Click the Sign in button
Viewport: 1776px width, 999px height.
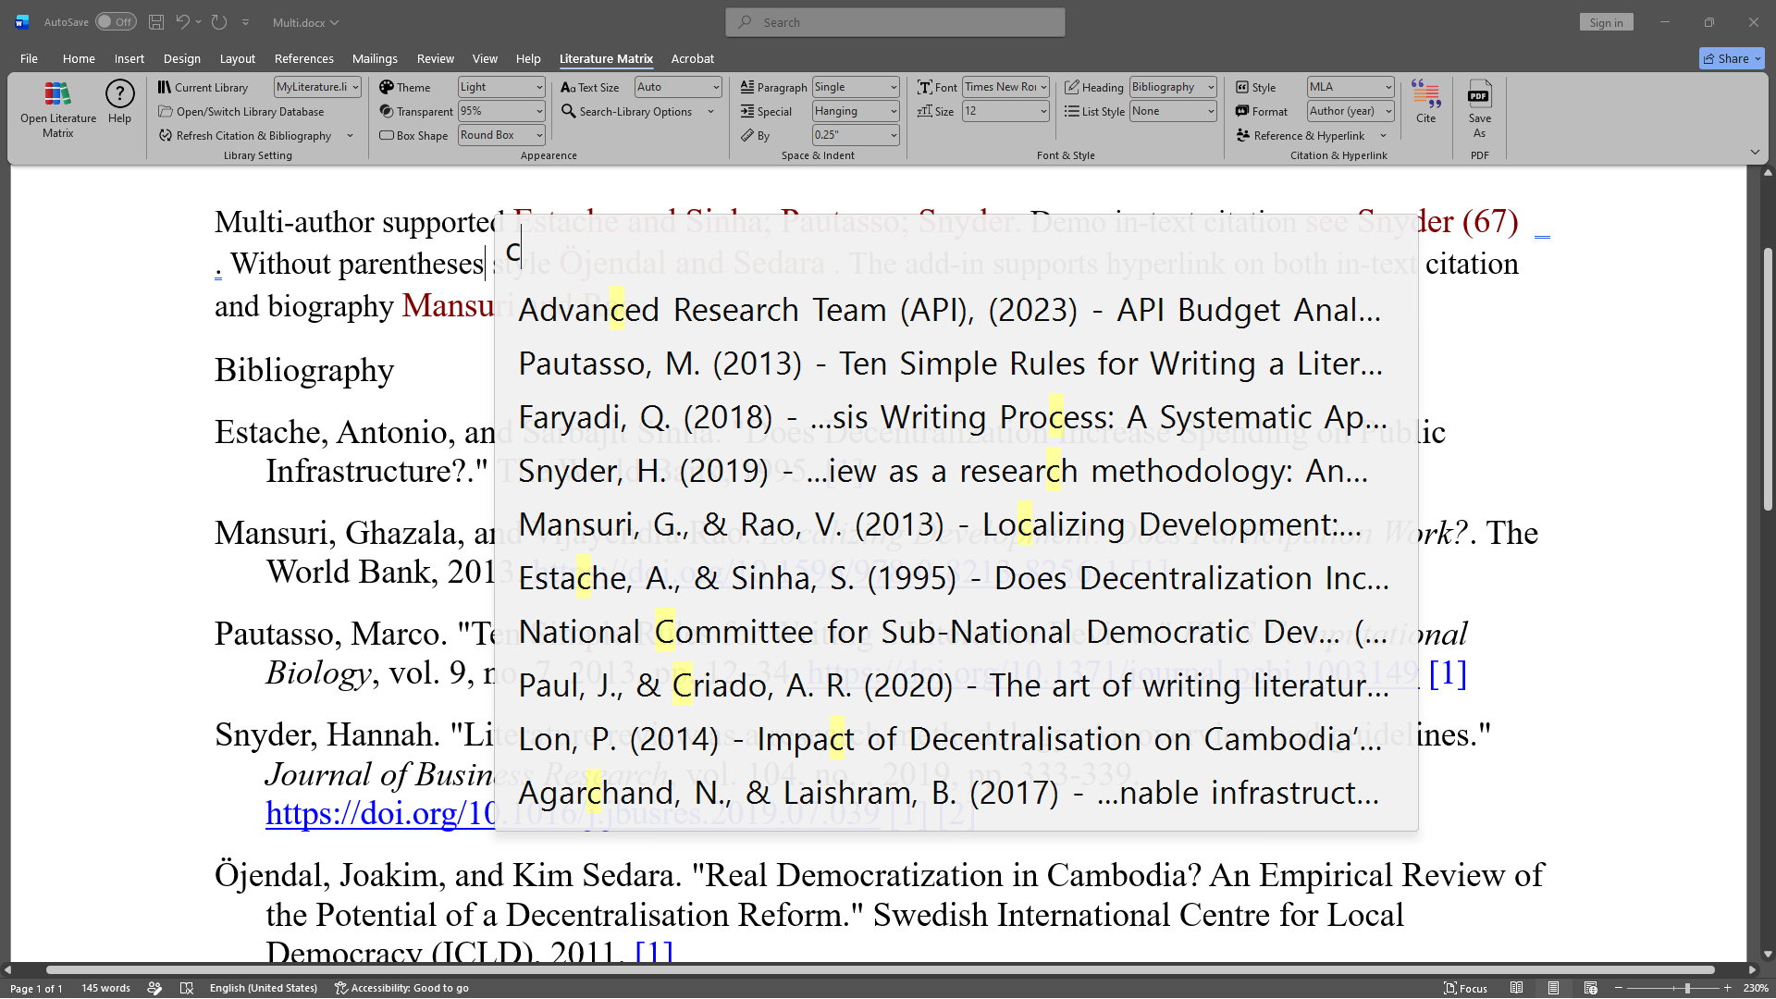point(1606,22)
